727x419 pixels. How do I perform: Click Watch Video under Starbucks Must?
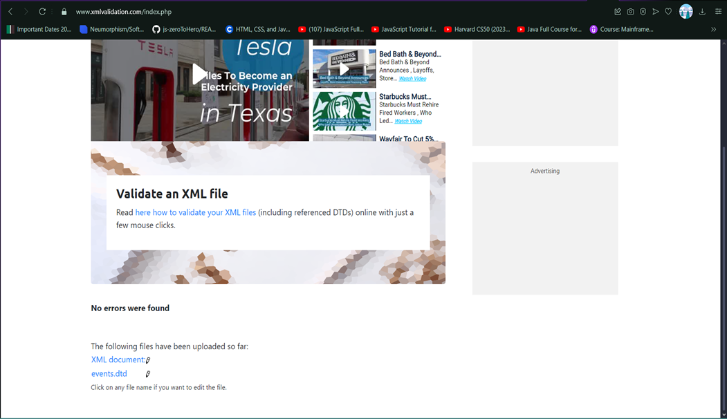(408, 122)
